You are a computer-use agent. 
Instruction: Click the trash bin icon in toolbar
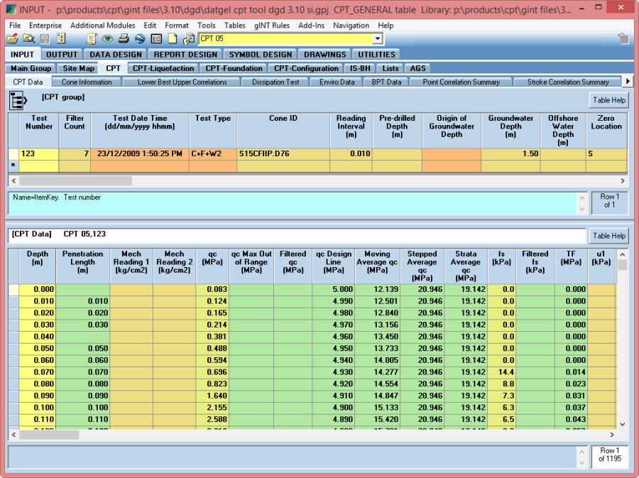click(x=623, y=39)
